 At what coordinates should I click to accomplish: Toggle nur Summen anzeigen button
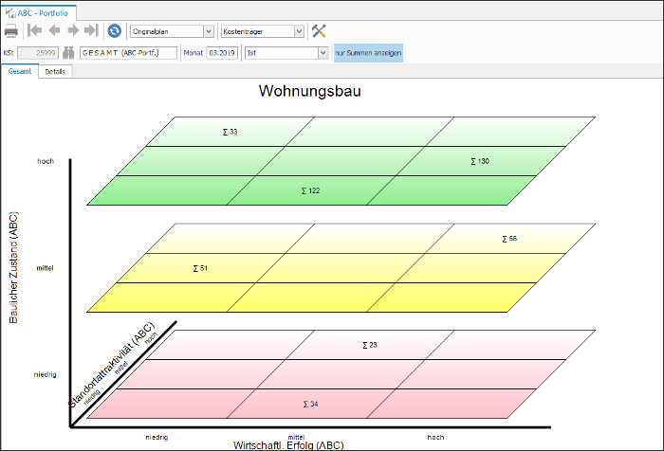[368, 53]
